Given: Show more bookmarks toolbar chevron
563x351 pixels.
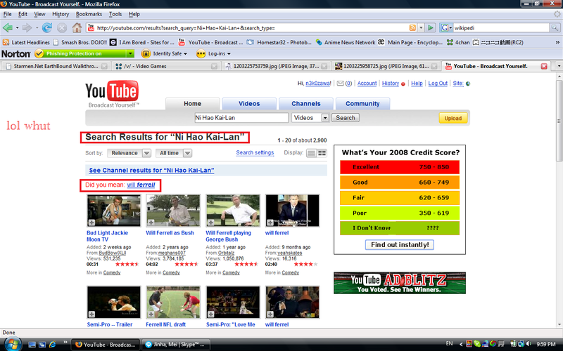Looking at the screenshot, I should [557, 42].
